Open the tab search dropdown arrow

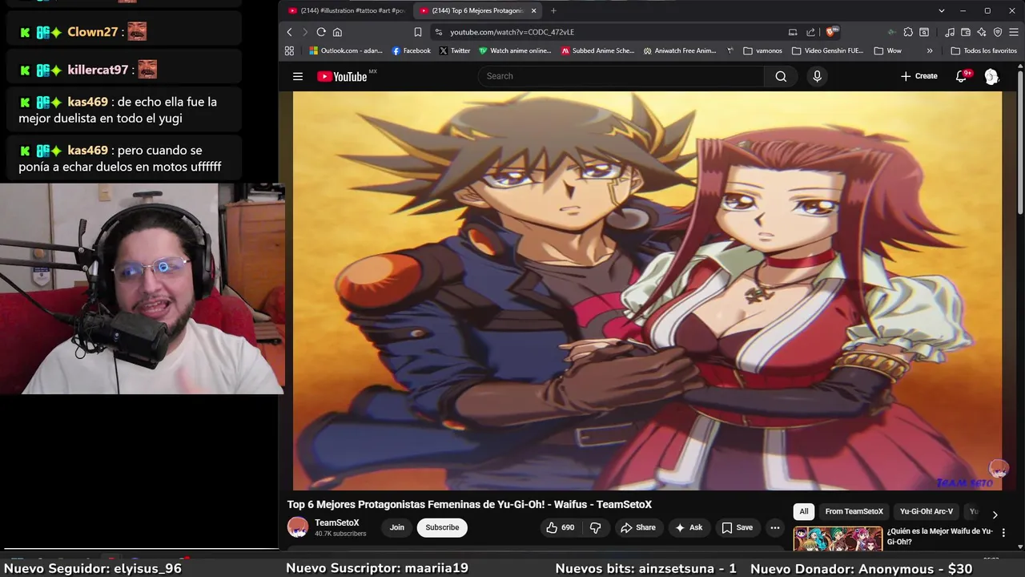(x=942, y=10)
